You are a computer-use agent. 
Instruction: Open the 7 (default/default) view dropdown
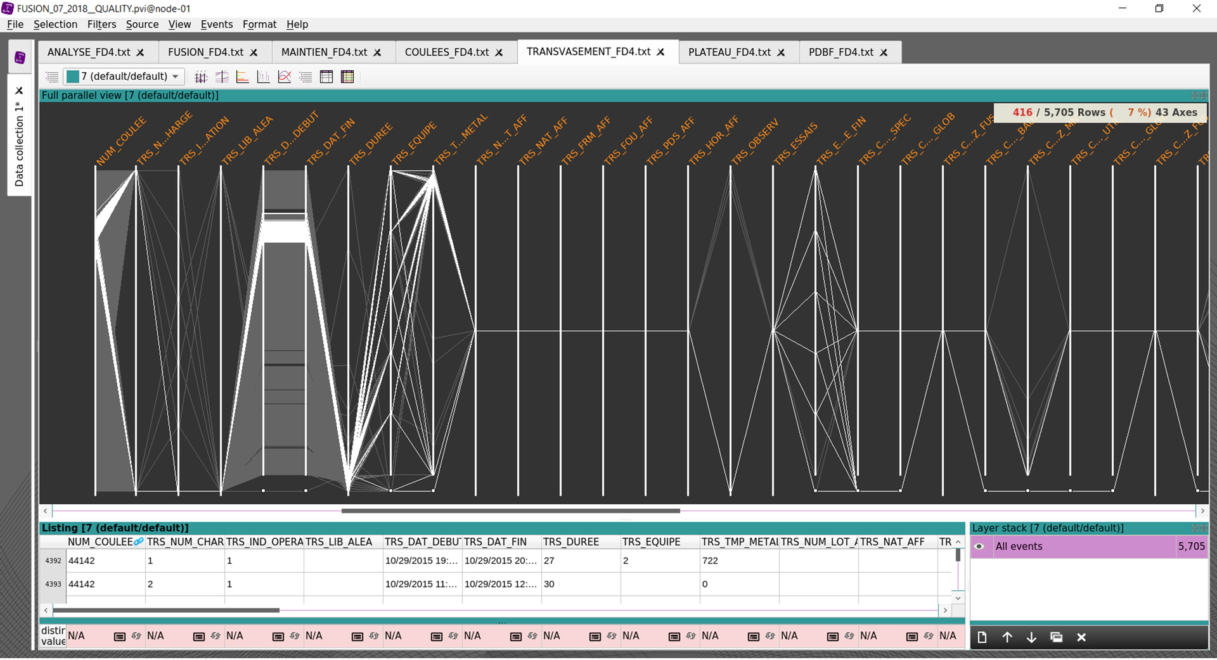(x=176, y=77)
